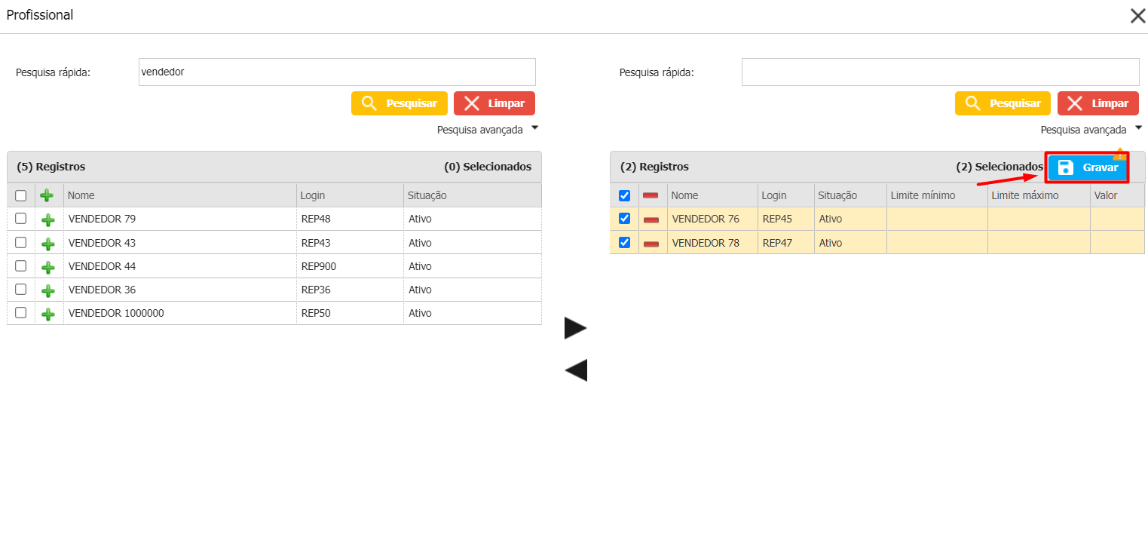Click the REP43 login cell

350,243
